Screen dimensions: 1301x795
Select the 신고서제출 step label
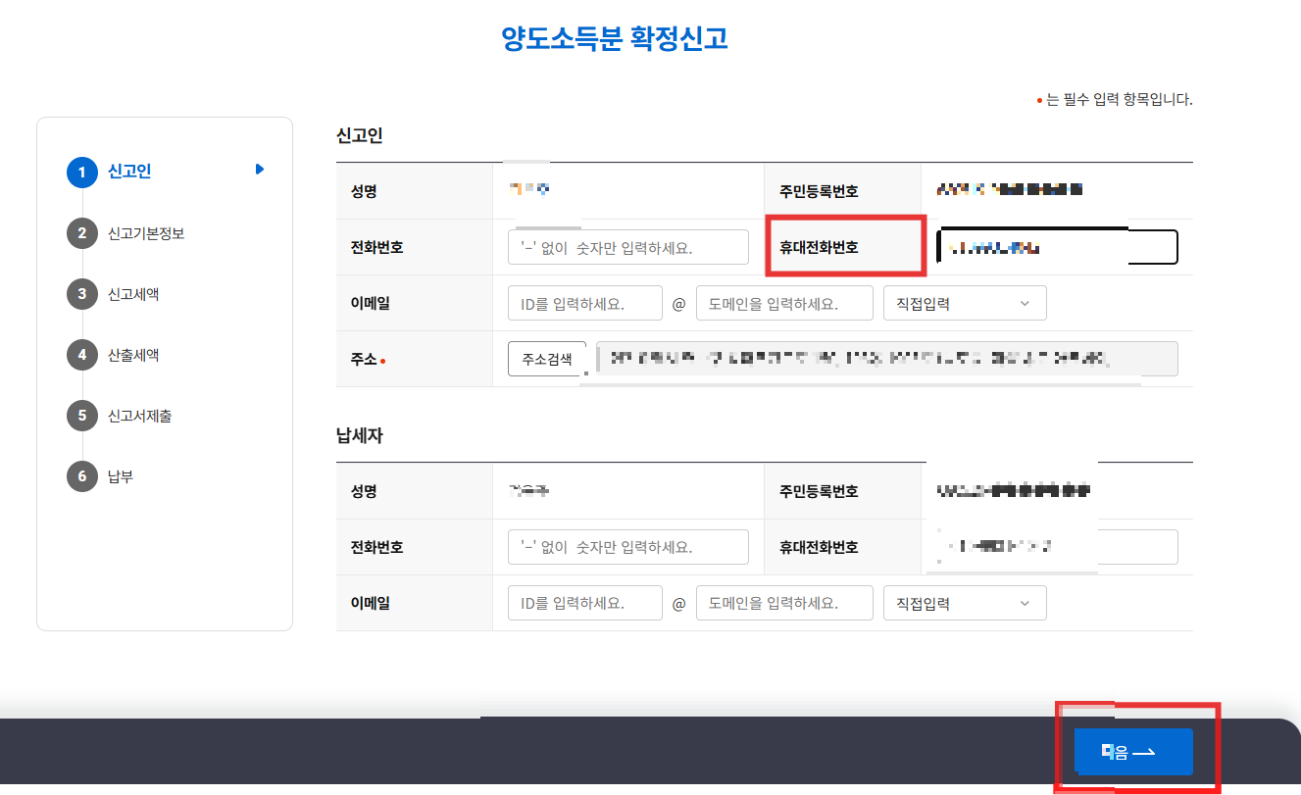140,416
